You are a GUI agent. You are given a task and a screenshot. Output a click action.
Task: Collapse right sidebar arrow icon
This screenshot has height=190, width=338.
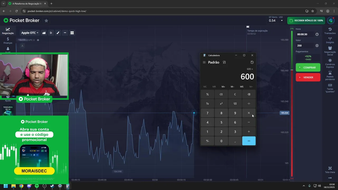pyautogui.click(x=330, y=178)
